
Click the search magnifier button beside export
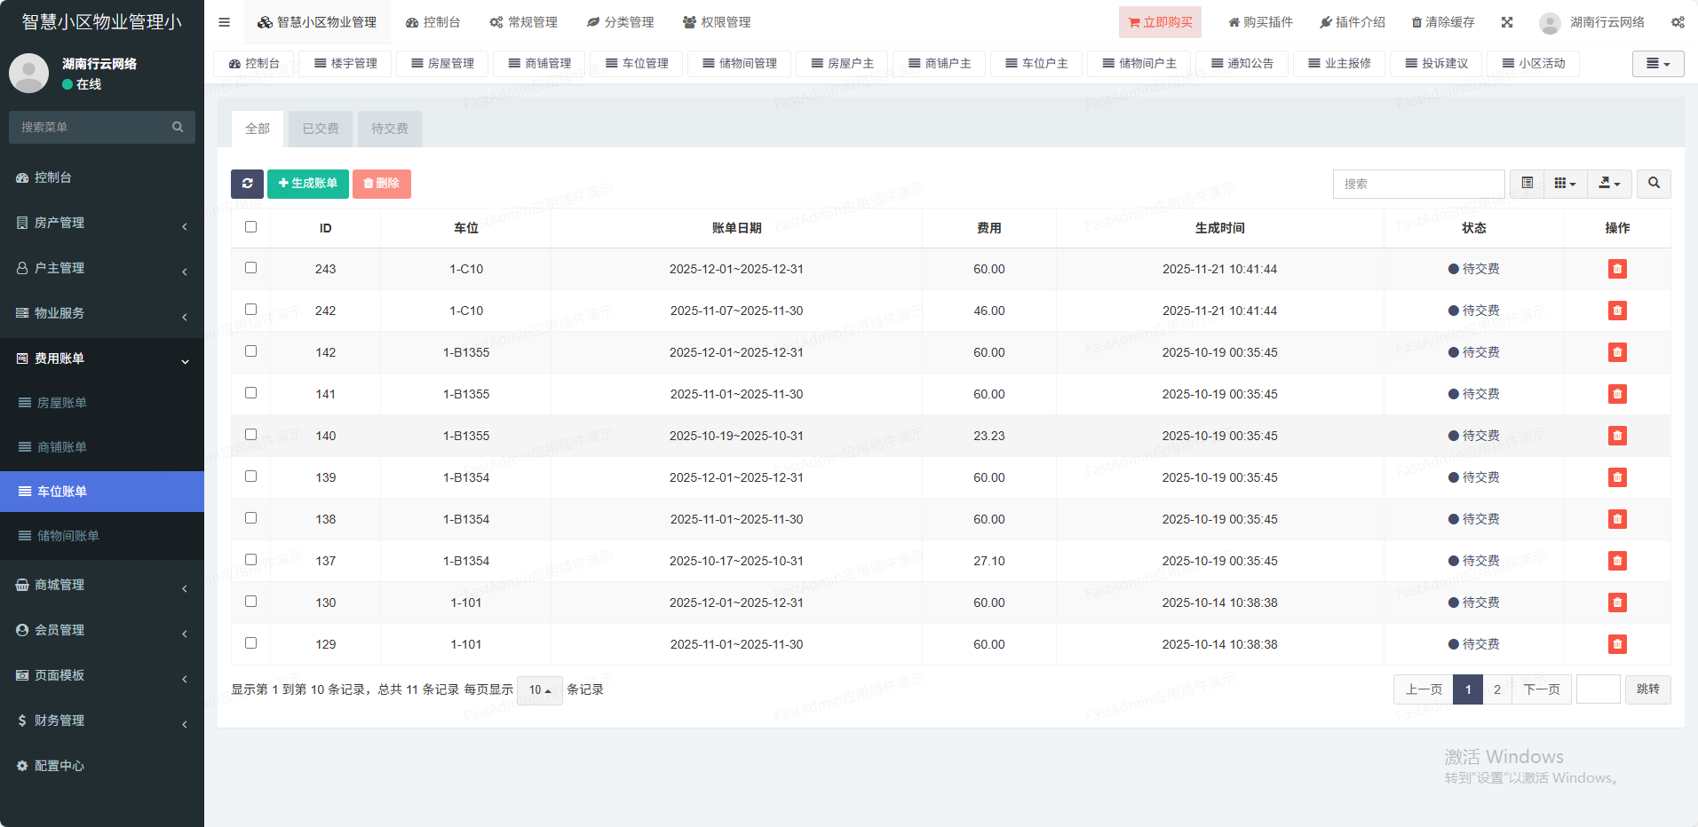coord(1653,184)
